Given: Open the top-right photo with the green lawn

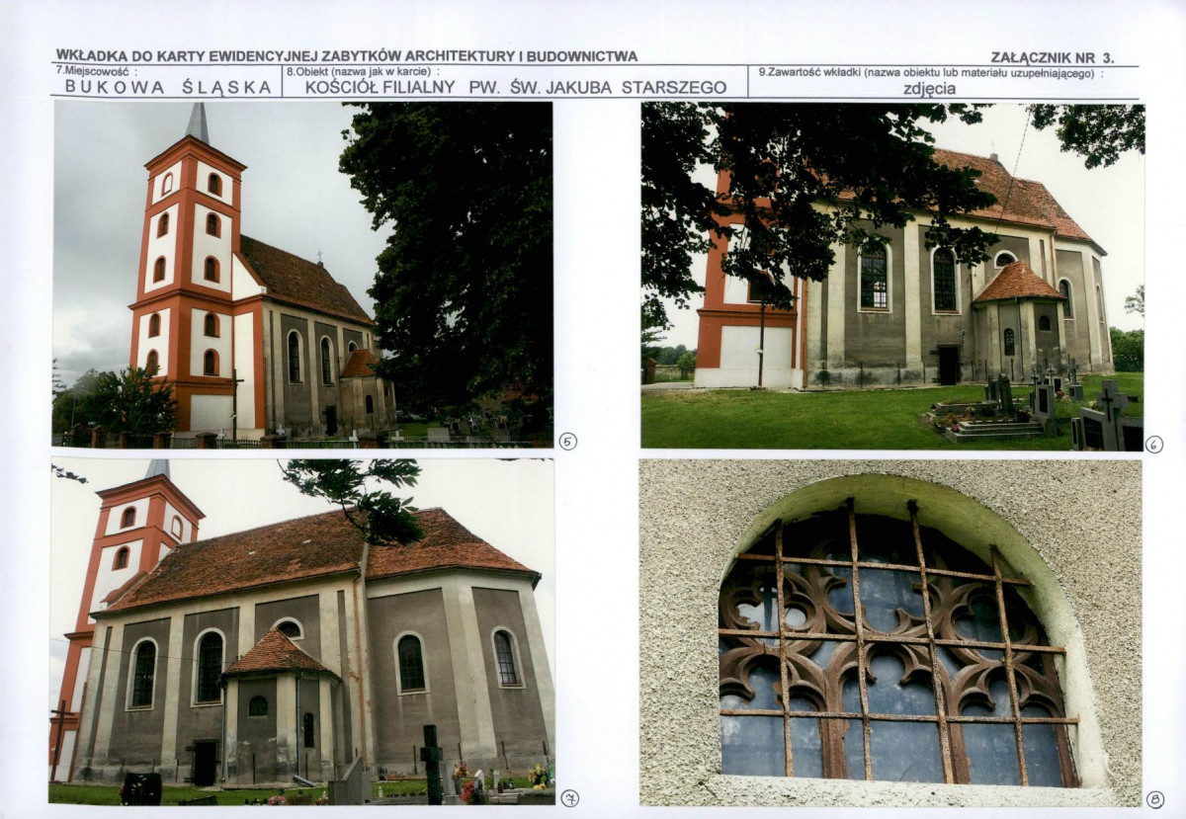Looking at the screenshot, I should pyautogui.click(x=891, y=276).
